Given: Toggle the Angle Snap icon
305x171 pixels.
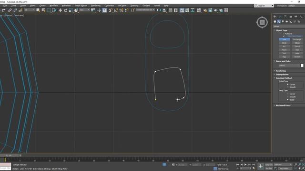Looking at the screenshot, I should tap(116, 10).
